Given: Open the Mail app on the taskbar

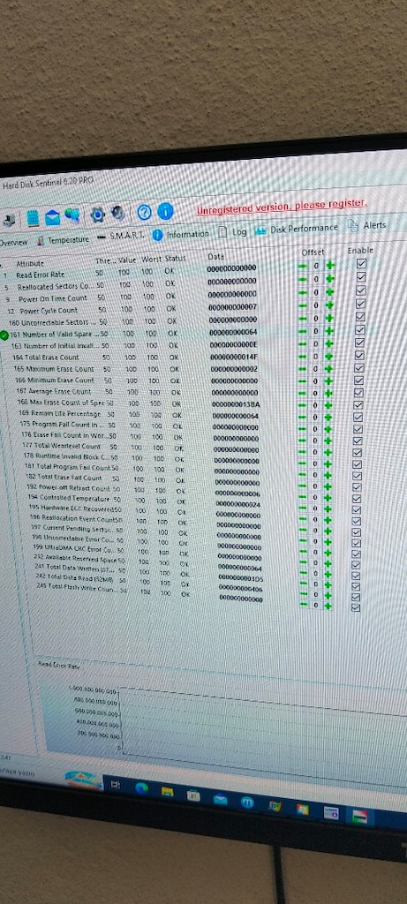Looking at the screenshot, I should pyautogui.click(x=220, y=799).
